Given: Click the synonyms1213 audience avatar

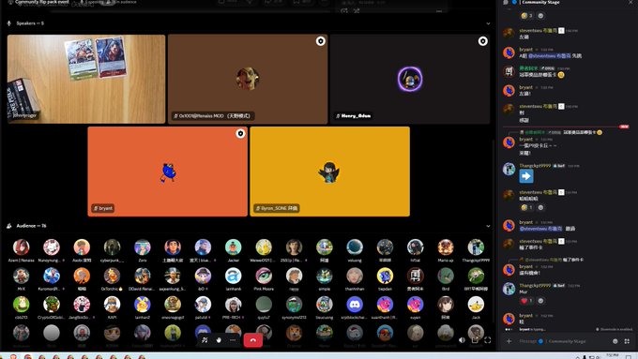Looking at the screenshot, I should 294,305.
